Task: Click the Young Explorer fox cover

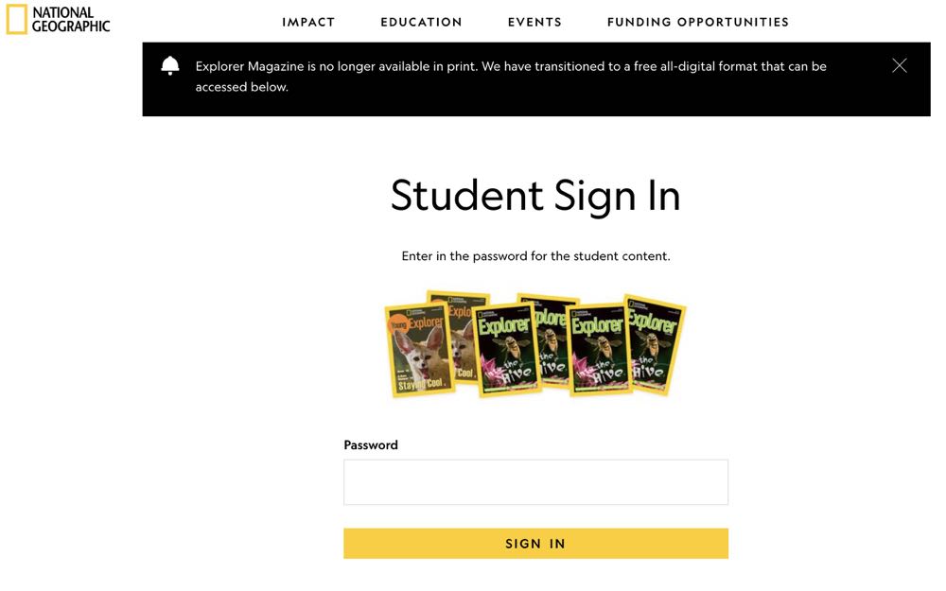Action: (x=419, y=350)
